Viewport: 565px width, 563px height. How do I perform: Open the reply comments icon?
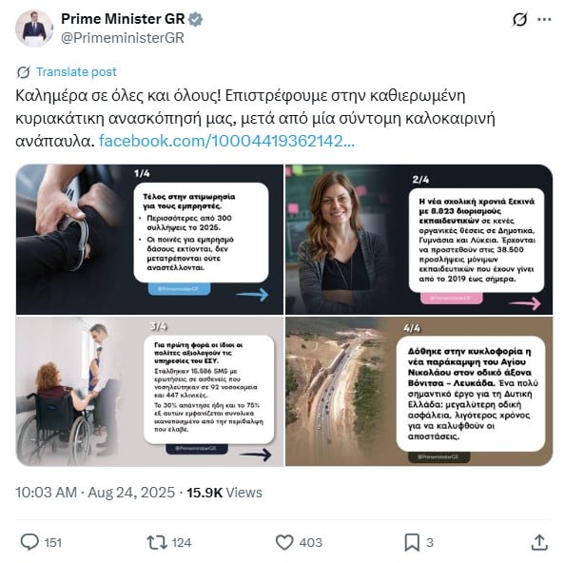pyautogui.click(x=29, y=542)
